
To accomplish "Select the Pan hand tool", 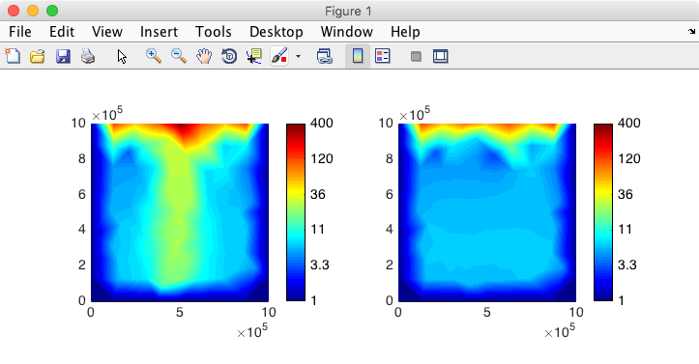I will click(x=204, y=57).
